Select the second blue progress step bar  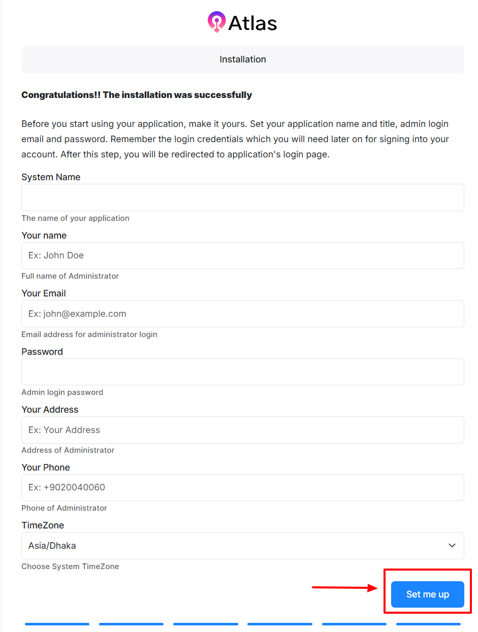[131, 624]
